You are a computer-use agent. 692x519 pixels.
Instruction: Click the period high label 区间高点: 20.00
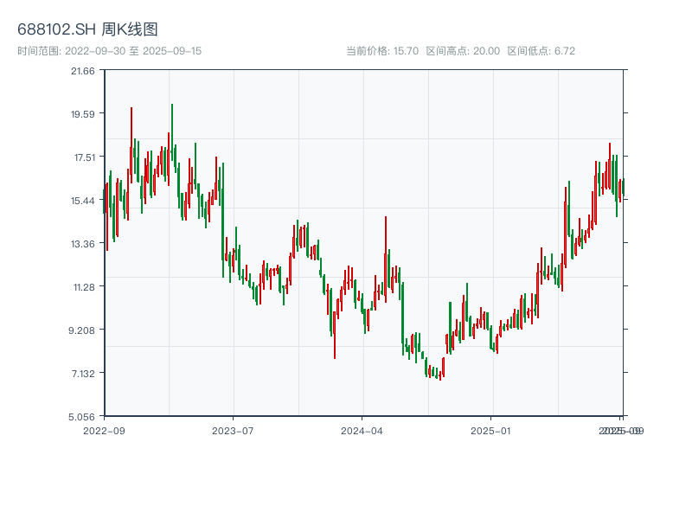[463, 51]
